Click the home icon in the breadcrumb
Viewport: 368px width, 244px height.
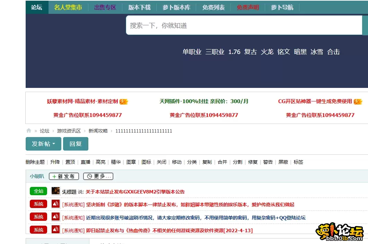[28, 131]
